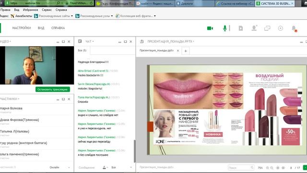Open the ВИД menu
The height and width of the screenshot is (173, 307).
[x=41, y=28]
